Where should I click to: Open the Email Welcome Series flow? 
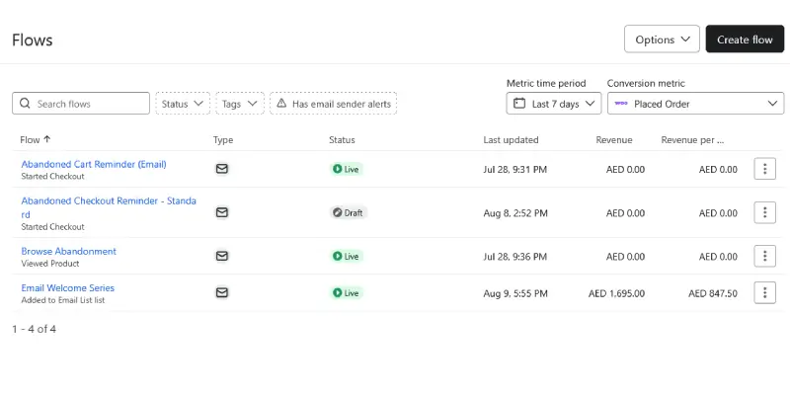(68, 288)
